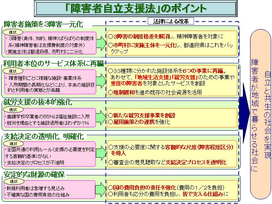Select line 不確実な国の費用負担の仕組み
The width and height of the screenshot is (272, 204).
(x=37, y=195)
